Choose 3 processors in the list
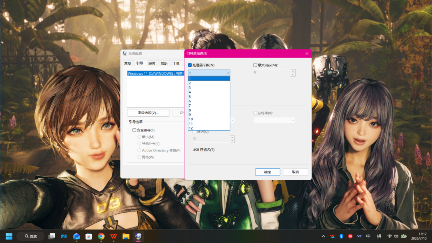 point(209,88)
